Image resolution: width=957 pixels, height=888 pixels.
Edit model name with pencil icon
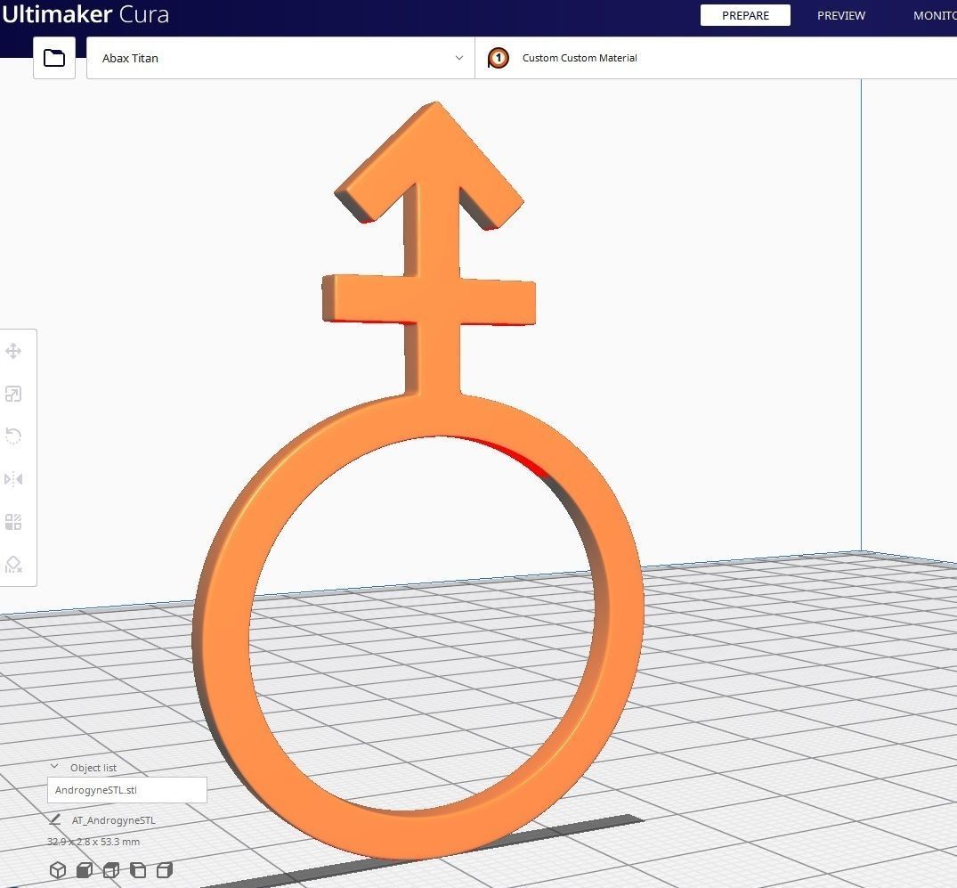point(54,819)
